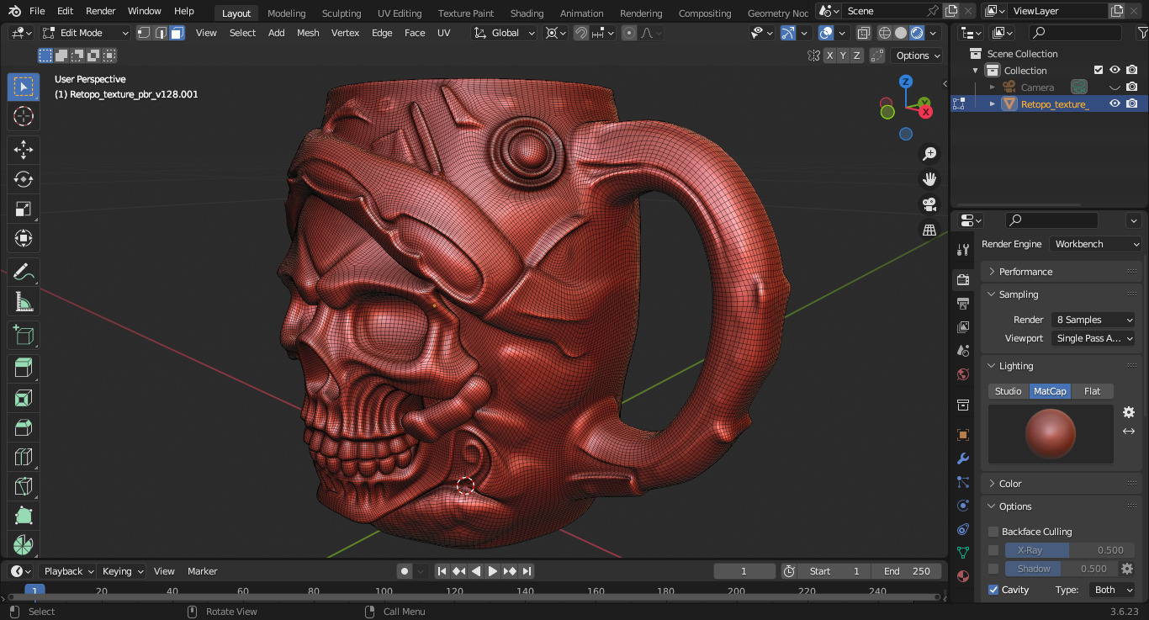Click play animation button

pyautogui.click(x=493, y=571)
